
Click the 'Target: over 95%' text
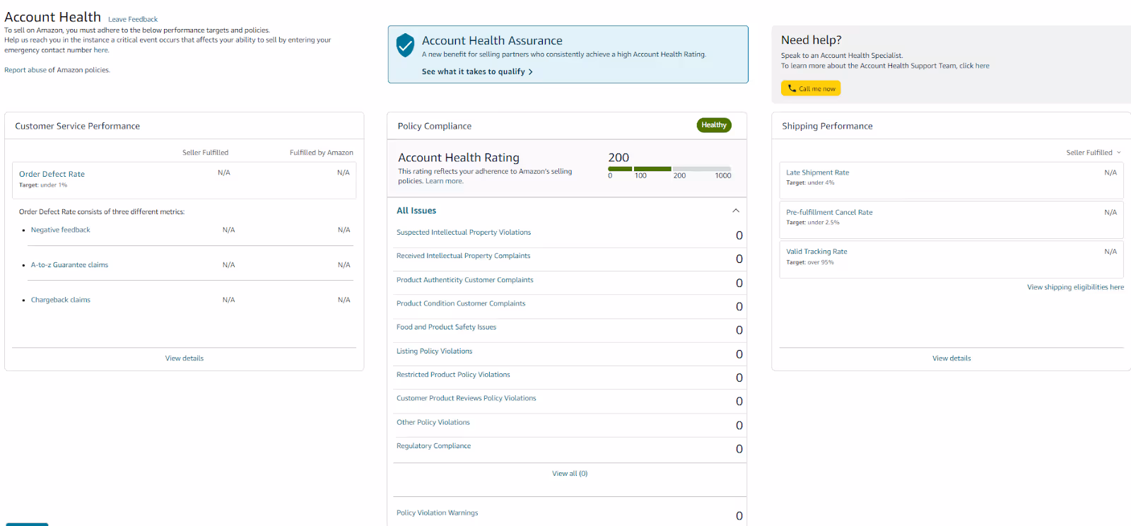(810, 262)
